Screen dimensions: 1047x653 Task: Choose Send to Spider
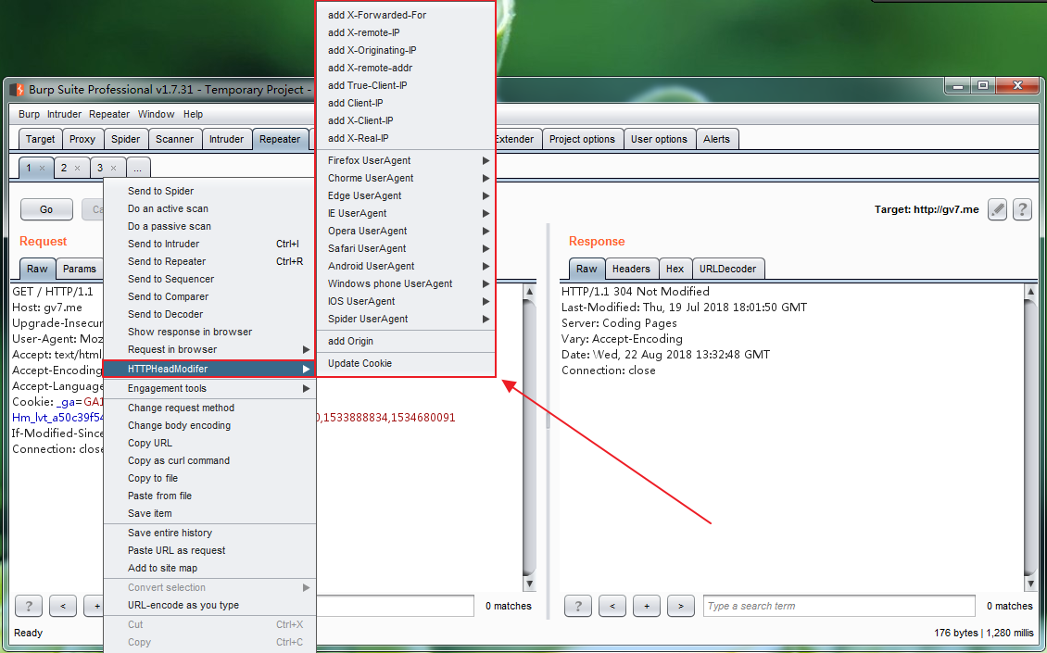tap(209, 191)
